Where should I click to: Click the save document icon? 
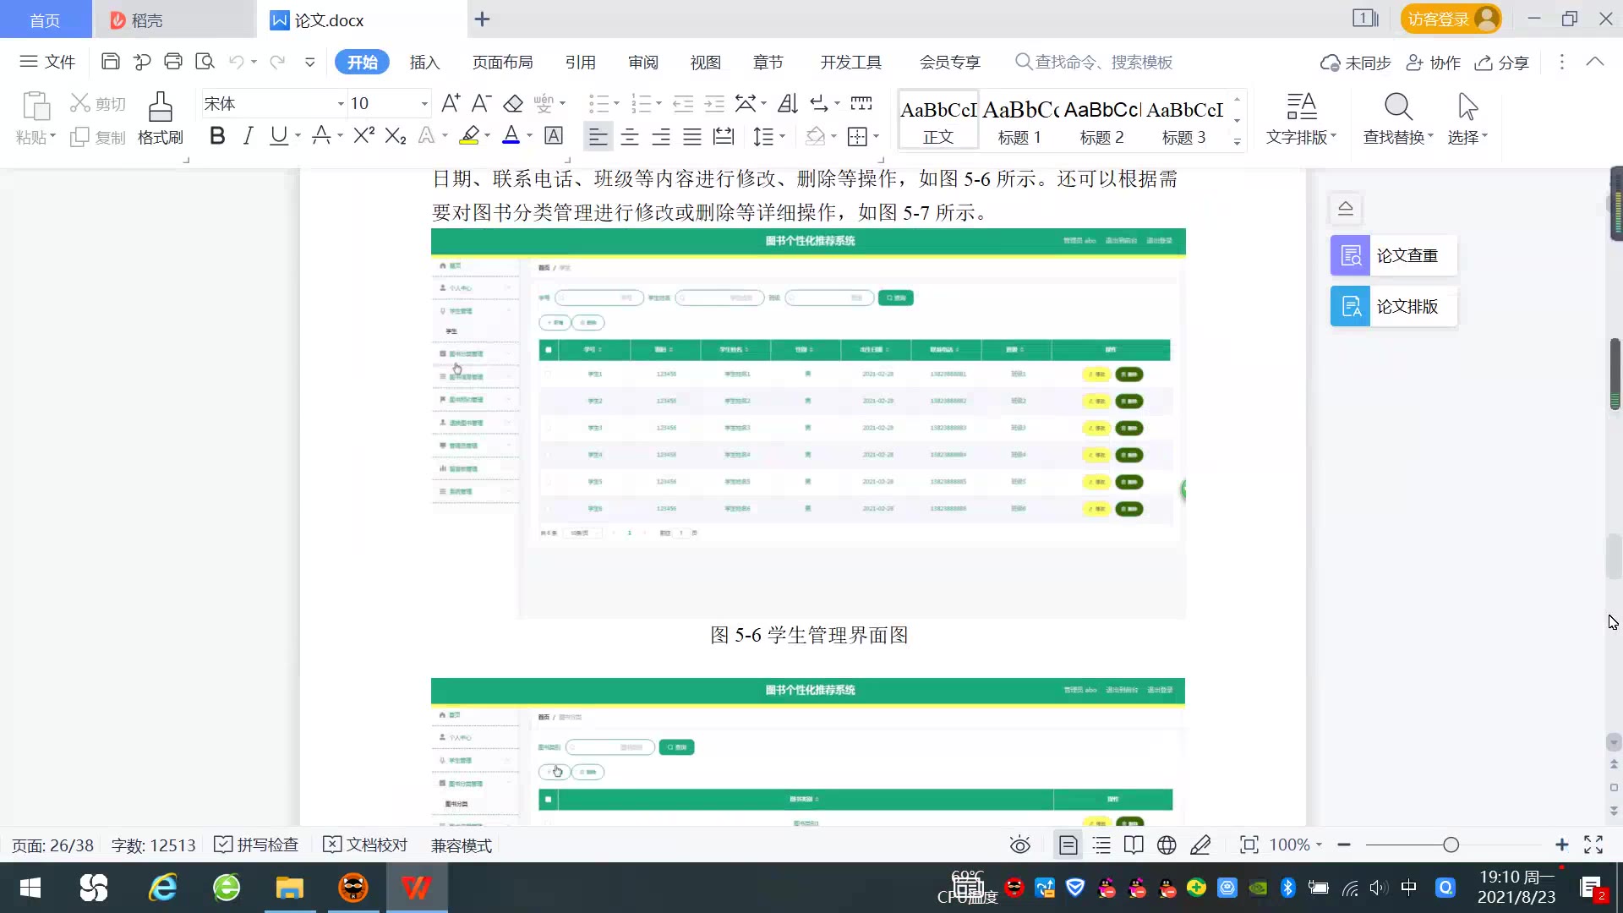coord(110,62)
